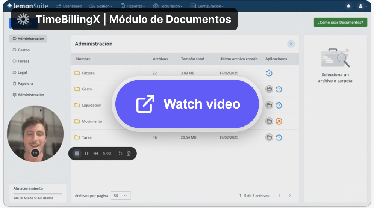Click the history clock icon in Liquidación row
374x208 pixels.
click(279, 105)
